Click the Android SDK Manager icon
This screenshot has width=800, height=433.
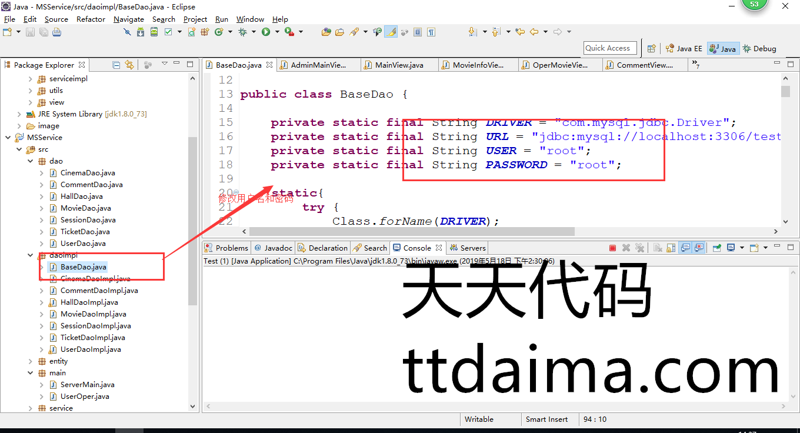[x=141, y=32]
